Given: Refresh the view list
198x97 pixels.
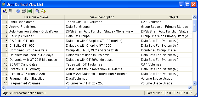Looking at the screenshot, I should pyautogui.click(x=18, y=11).
